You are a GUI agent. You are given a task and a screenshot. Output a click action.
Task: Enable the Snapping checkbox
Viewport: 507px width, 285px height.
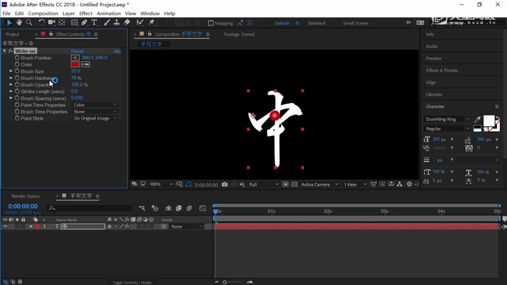211,23
